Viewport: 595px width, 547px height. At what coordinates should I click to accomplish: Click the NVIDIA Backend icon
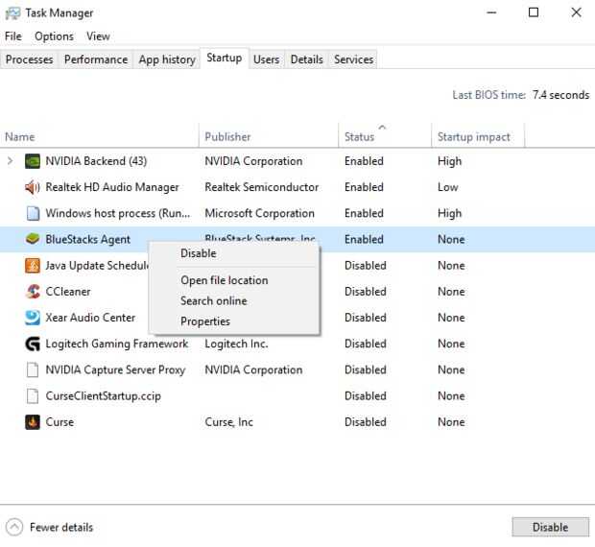click(32, 161)
